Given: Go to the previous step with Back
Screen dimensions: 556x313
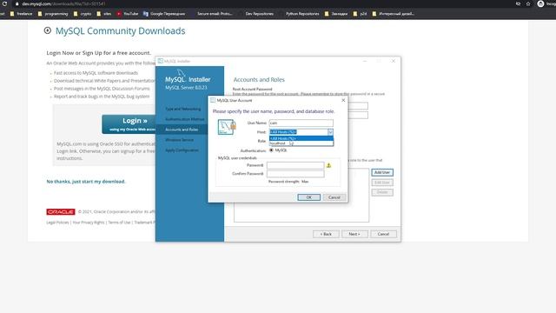Looking at the screenshot, I should coord(326,234).
